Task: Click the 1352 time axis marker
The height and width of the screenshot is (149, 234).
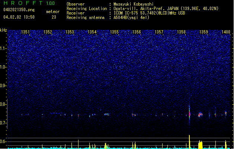Action: 48,32
